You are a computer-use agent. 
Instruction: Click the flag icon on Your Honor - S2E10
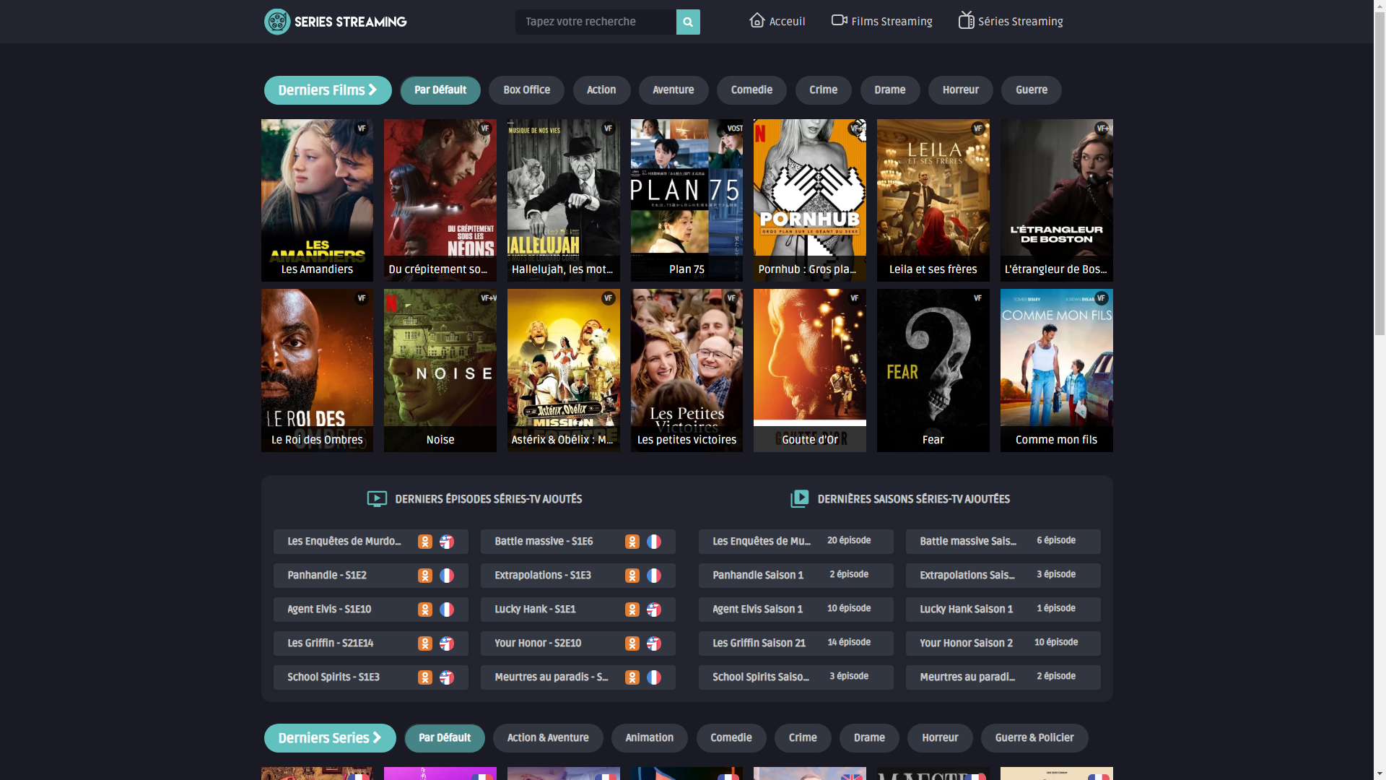point(654,643)
